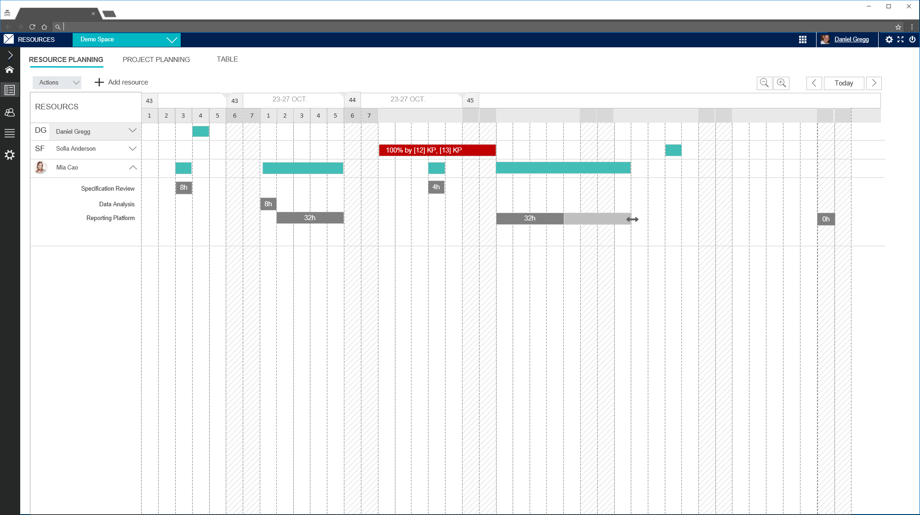
Task: Click the home icon in sidebar
Action: (10, 70)
